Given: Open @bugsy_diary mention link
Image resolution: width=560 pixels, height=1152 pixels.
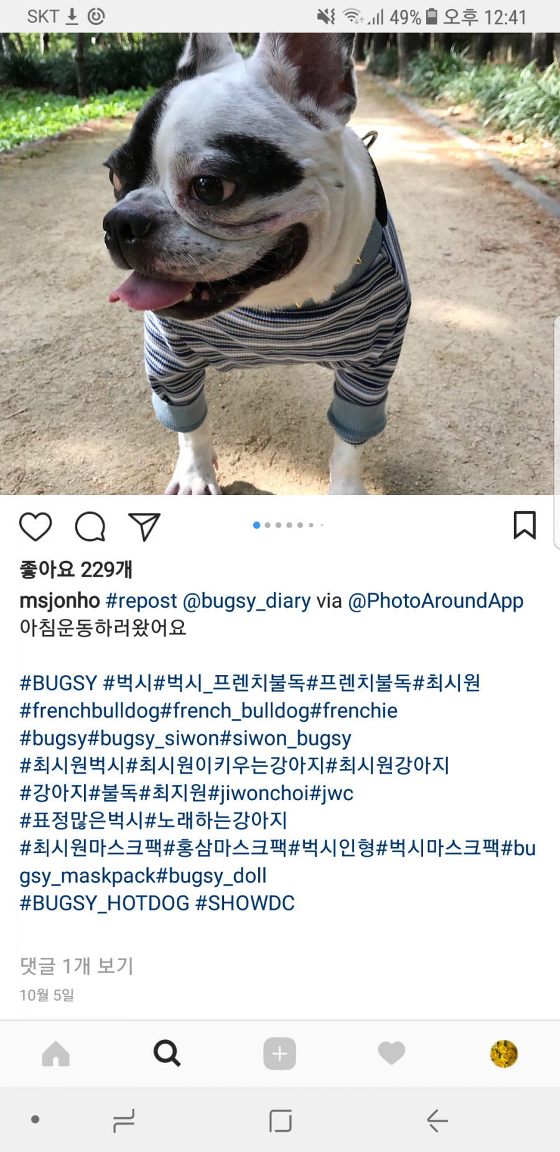Looking at the screenshot, I should [247, 600].
